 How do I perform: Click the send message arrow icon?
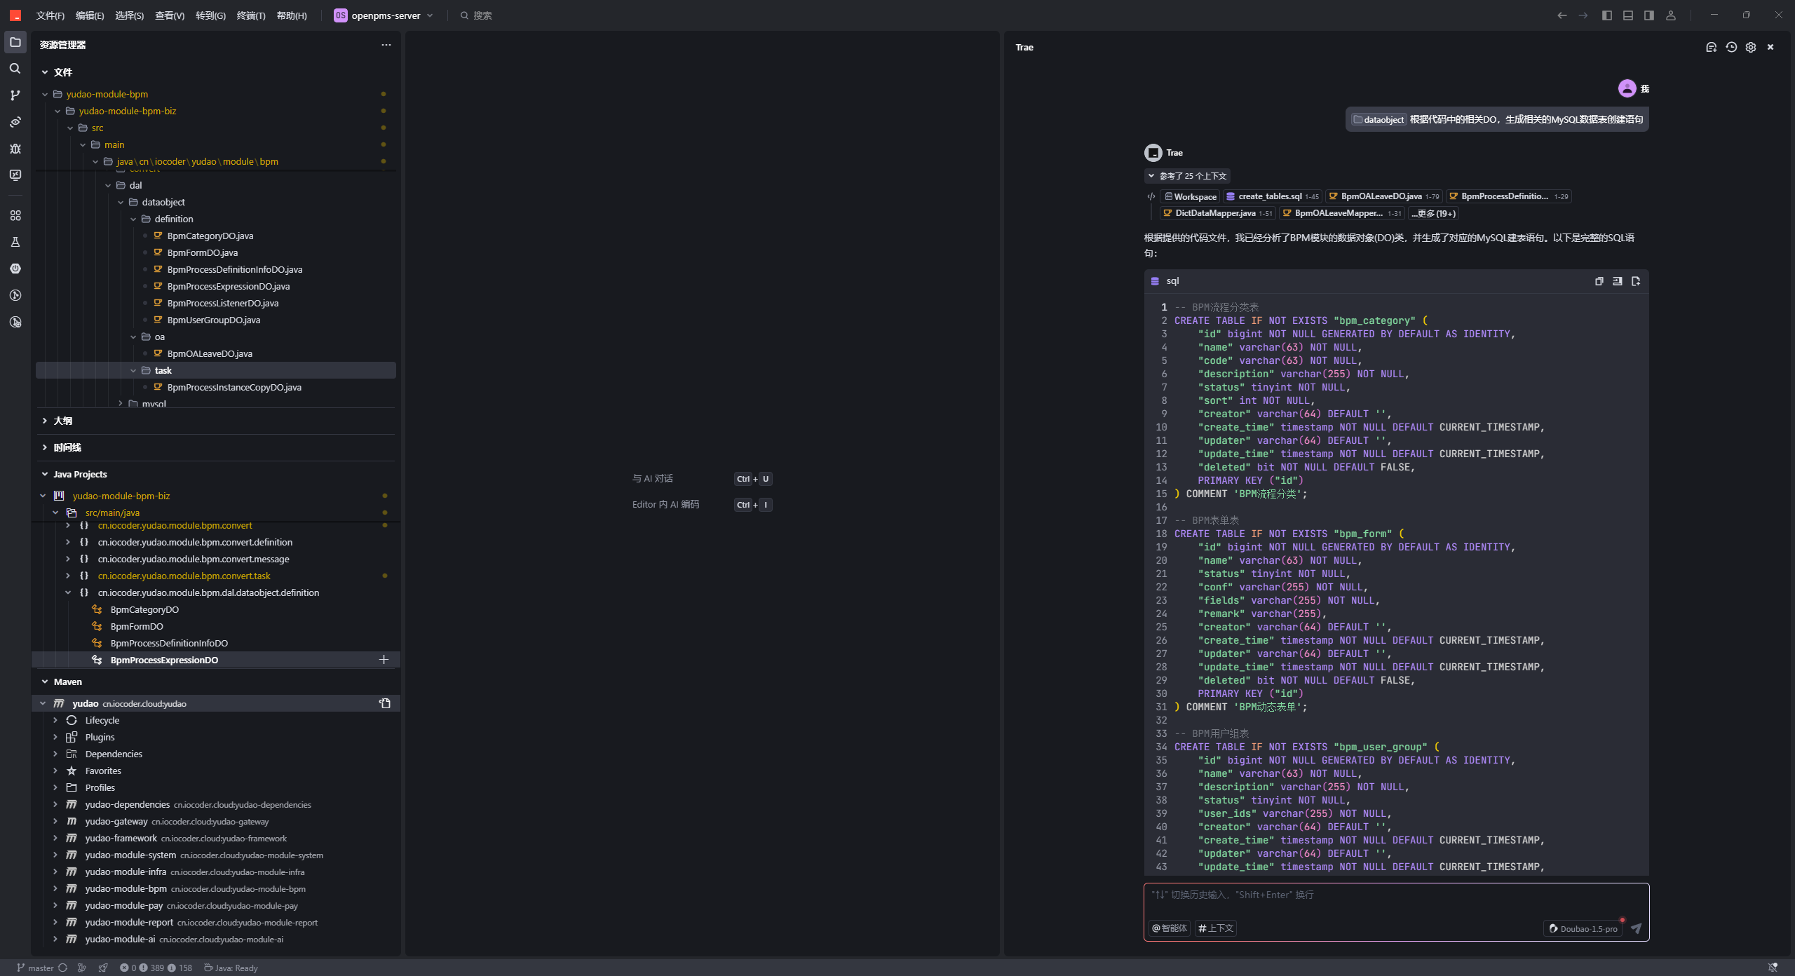coord(1636,928)
